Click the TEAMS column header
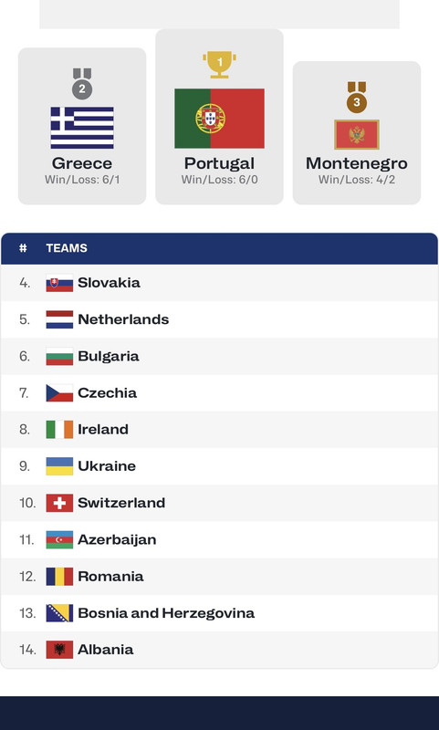This screenshot has width=439, height=730. (x=67, y=248)
